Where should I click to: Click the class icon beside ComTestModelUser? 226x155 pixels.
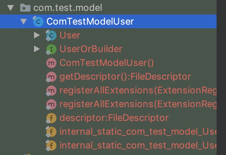pos(37,21)
